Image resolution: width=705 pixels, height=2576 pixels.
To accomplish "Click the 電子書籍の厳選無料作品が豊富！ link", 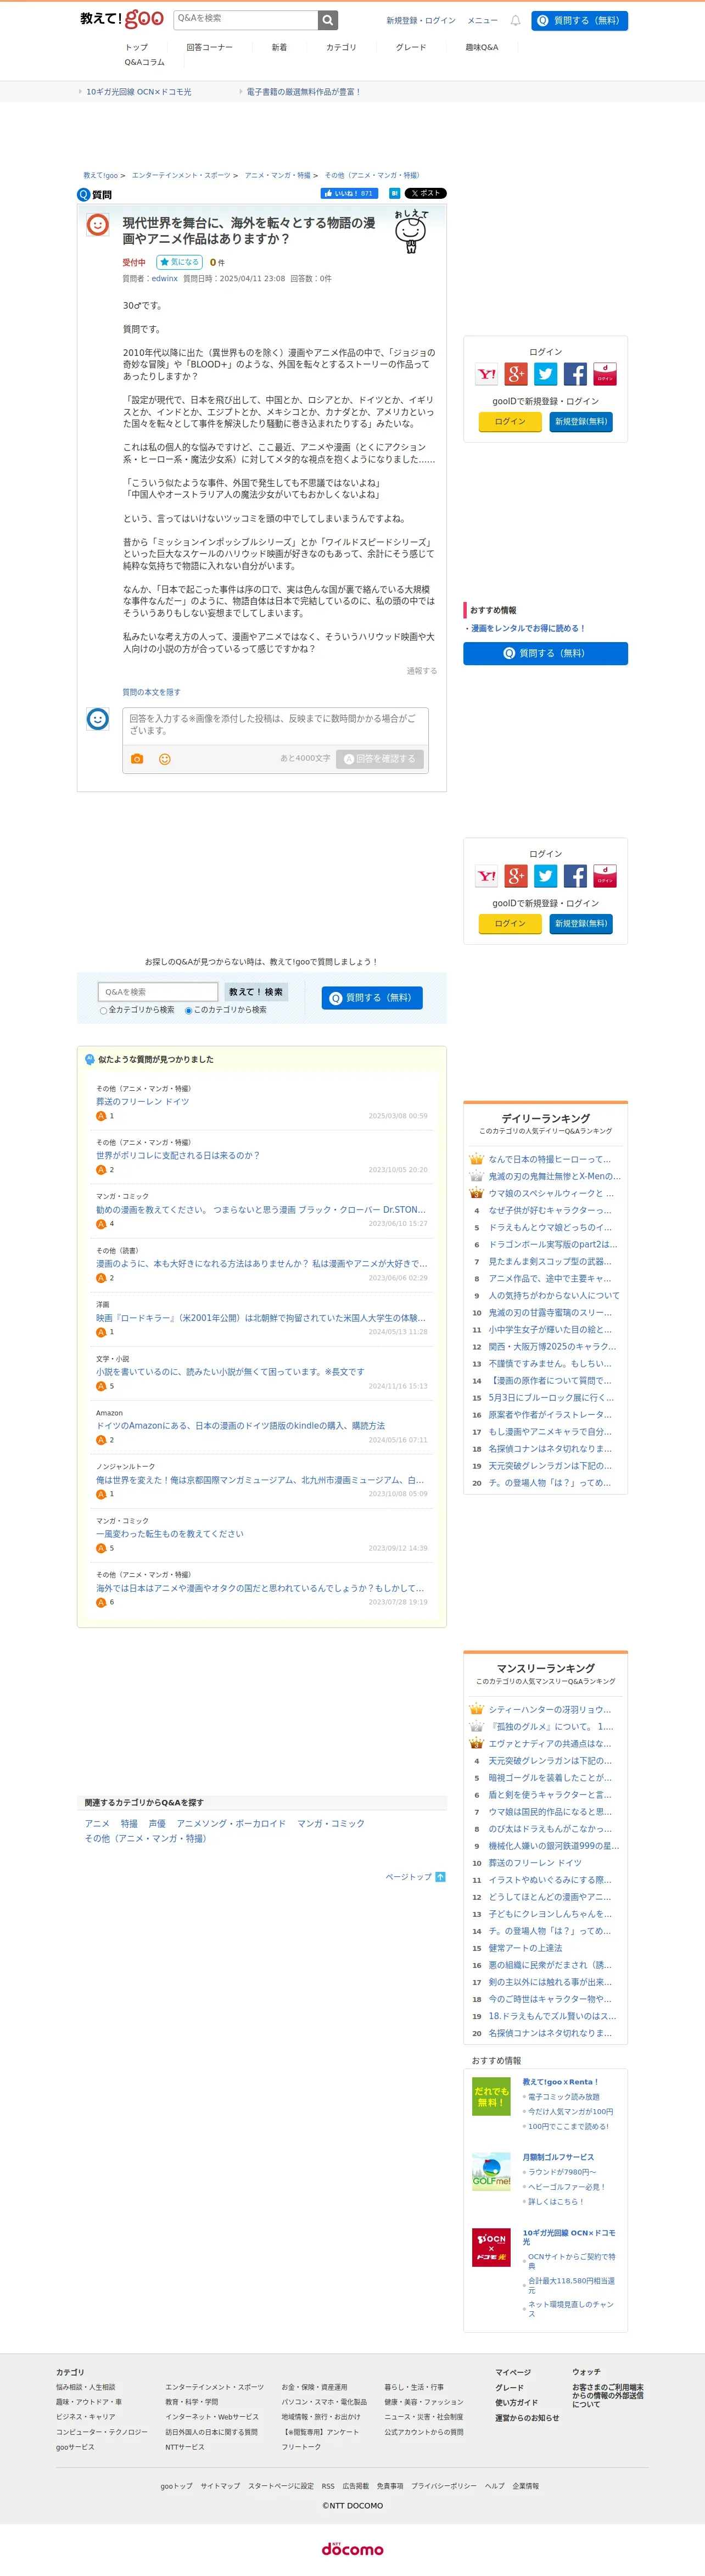I will click(303, 92).
